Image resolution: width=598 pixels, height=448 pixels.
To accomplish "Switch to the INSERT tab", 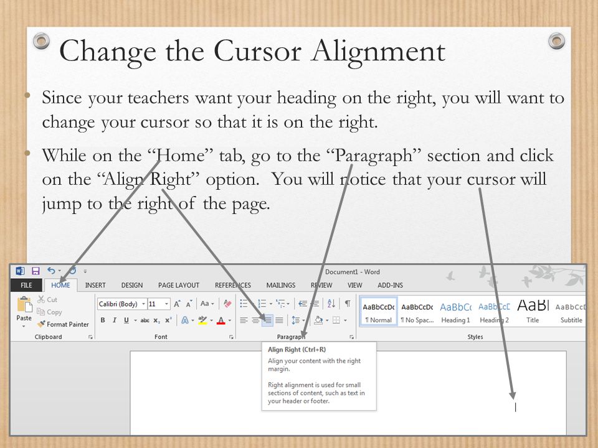I will pos(95,285).
